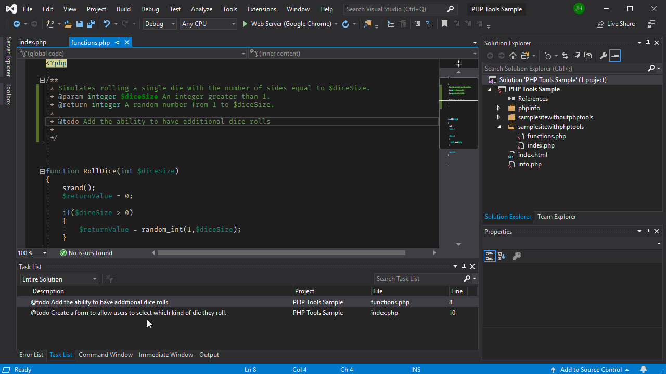Open Properties with the wrench icon in Solution Explorer
666x374 pixels.
604,56
